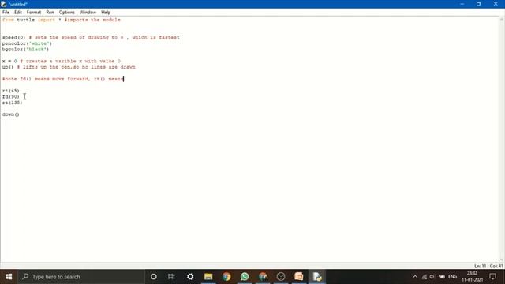The width and height of the screenshot is (505, 284).
Task: Click the down() line
Action: (x=10, y=114)
